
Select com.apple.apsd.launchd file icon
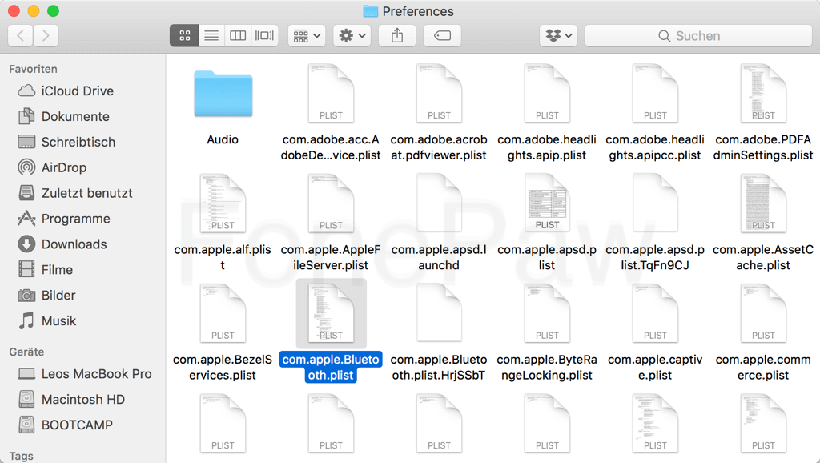click(x=439, y=203)
